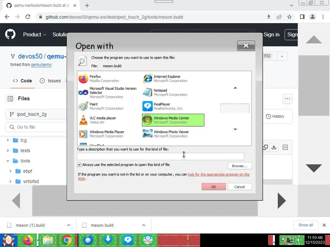Select Firefox in the Open with program list

click(99, 78)
